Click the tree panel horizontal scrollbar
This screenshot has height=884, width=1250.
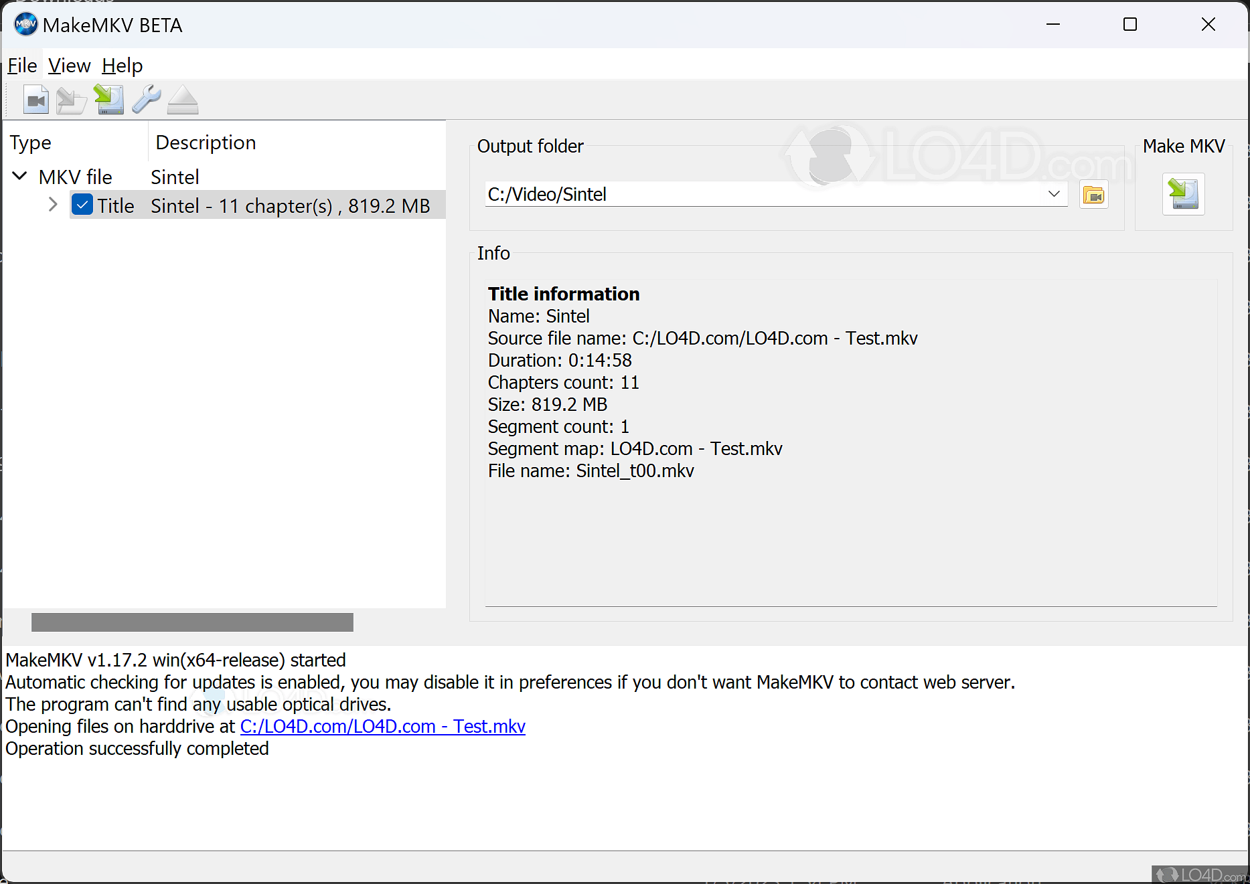click(192, 622)
